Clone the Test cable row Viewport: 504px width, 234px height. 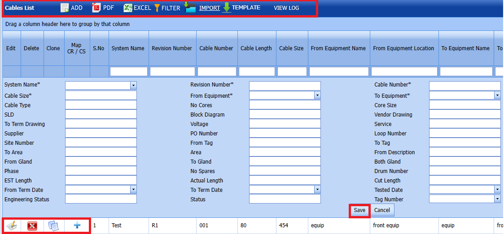pyautogui.click(x=53, y=226)
